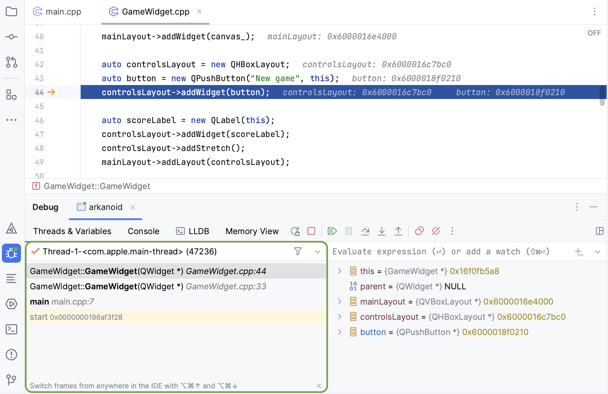Toggle mute breakpoints
Viewport: 608px width, 394px height.
pyautogui.click(x=436, y=231)
